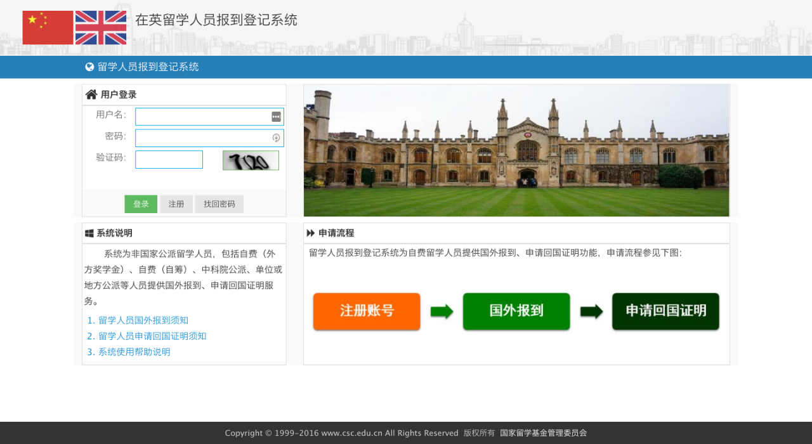Click the 申请流程 panel heading

pos(336,233)
